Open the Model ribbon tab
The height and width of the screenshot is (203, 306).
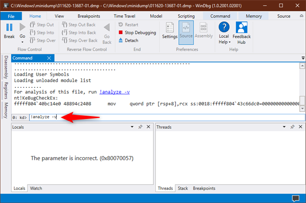point(156,16)
